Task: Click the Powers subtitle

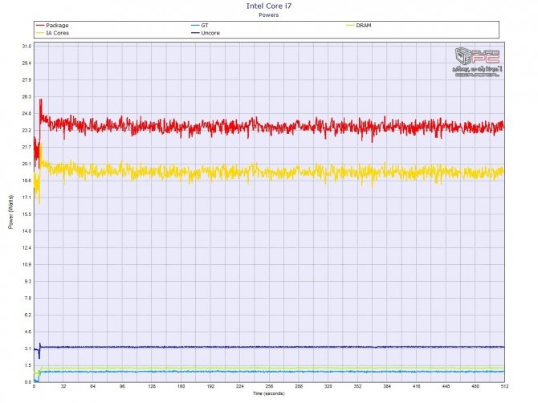Action: point(269,15)
